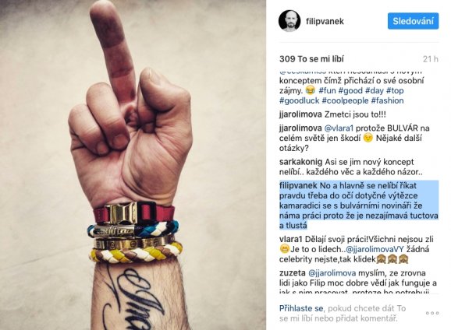The image size is (451, 330).
Task: Open the #goodluck hashtag
Action: (299, 100)
